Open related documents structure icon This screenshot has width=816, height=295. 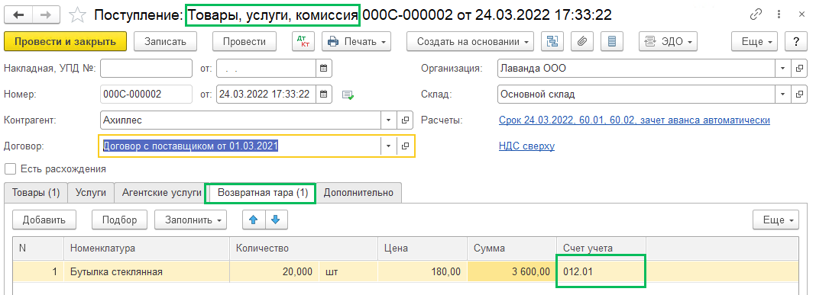(552, 42)
